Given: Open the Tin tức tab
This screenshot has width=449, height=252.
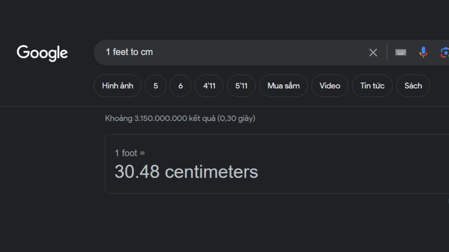Looking at the screenshot, I should pos(372,86).
